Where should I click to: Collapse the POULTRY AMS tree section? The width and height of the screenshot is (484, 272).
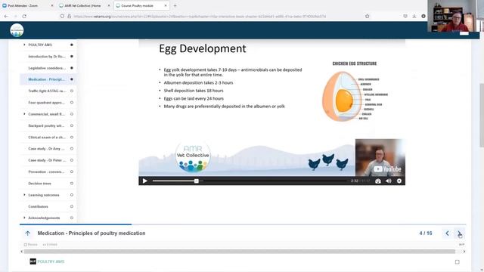pyautogui.click(x=24, y=45)
